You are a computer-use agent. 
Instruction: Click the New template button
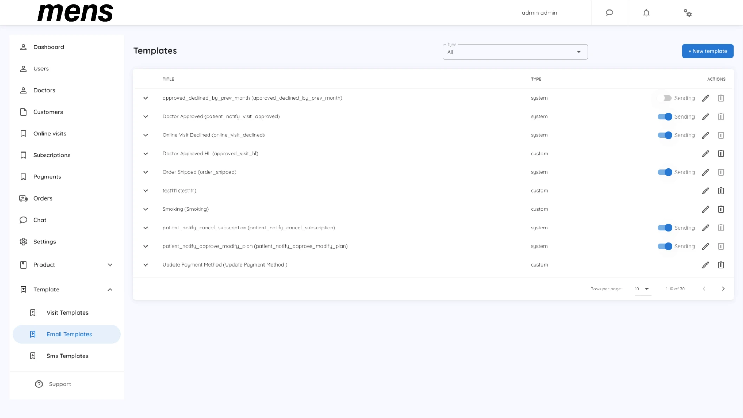pos(707,51)
